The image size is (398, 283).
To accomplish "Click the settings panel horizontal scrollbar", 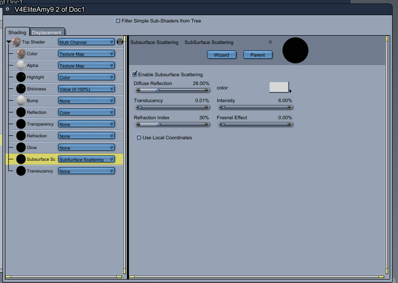I will pos(256,277).
